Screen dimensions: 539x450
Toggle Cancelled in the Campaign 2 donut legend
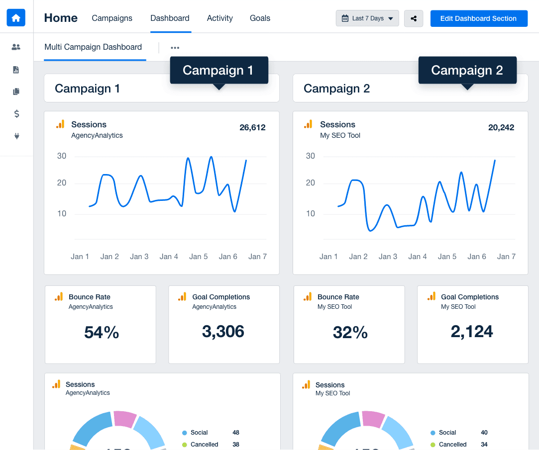coord(452,445)
